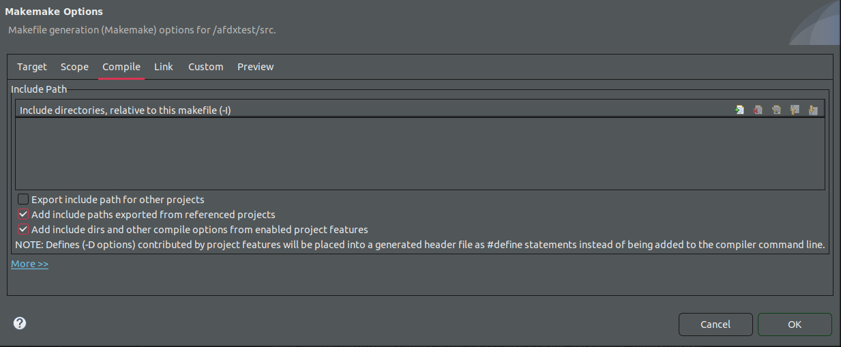This screenshot has height=347, width=841.
Task: Click the delete include directory icon
Action: click(758, 110)
